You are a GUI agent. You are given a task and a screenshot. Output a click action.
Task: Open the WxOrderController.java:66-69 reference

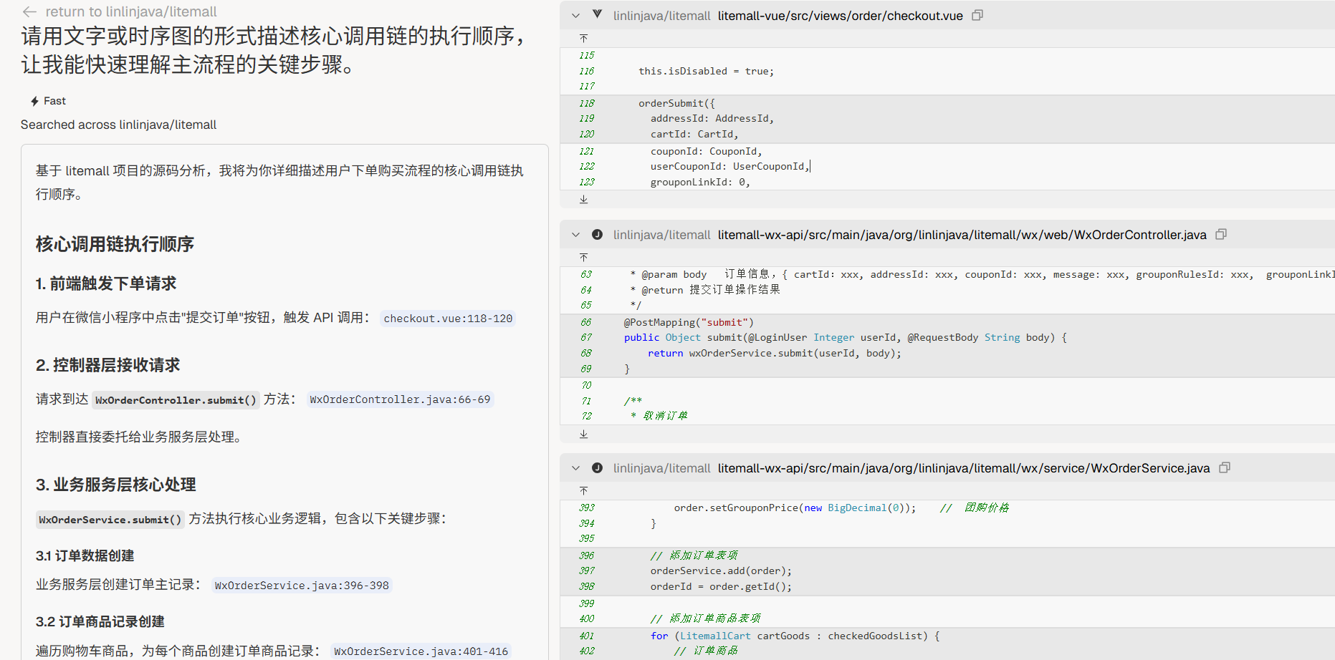point(400,399)
